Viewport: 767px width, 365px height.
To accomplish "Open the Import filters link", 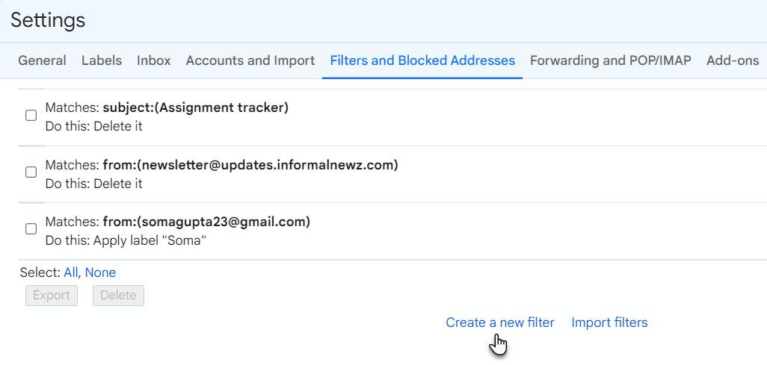I will [x=609, y=322].
